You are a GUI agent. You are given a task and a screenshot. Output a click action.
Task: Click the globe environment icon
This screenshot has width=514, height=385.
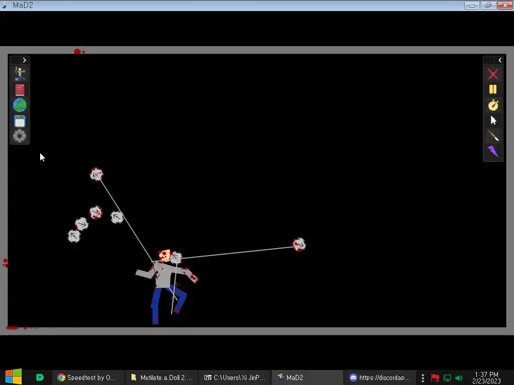point(20,105)
